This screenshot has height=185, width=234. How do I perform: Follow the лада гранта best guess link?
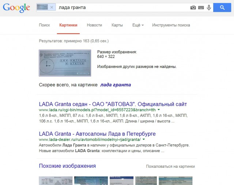pos(116,85)
